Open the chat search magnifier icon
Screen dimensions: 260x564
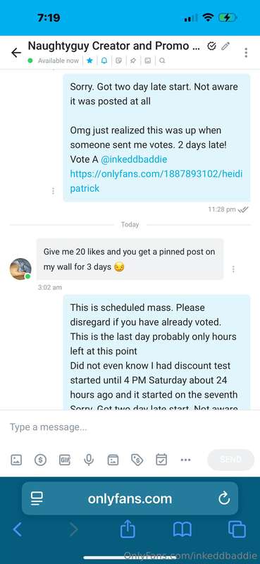pos(162,61)
